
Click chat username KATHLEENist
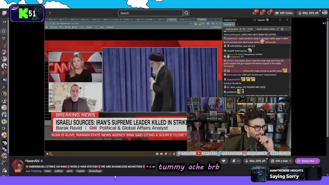pos(236,46)
